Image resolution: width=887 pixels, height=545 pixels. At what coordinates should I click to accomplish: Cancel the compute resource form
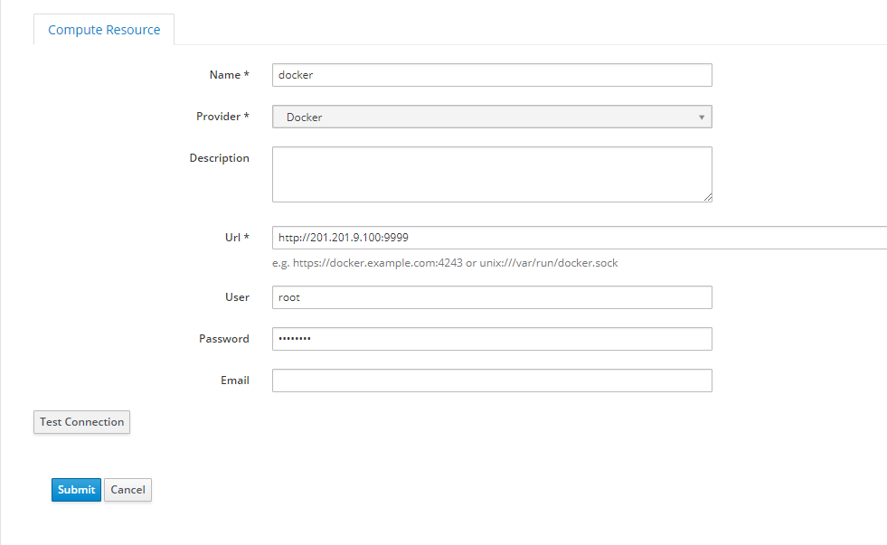click(127, 490)
